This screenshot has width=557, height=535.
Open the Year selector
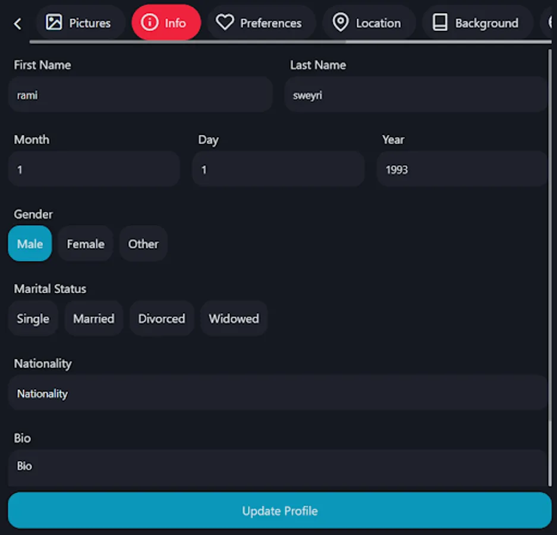462,169
